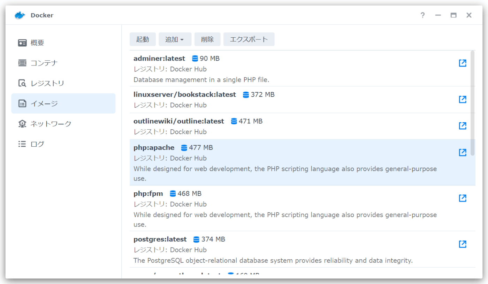The width and height of the screenshot is (488, 284).
Task: Click the 削除 delete button
Action: pos(207,39)
